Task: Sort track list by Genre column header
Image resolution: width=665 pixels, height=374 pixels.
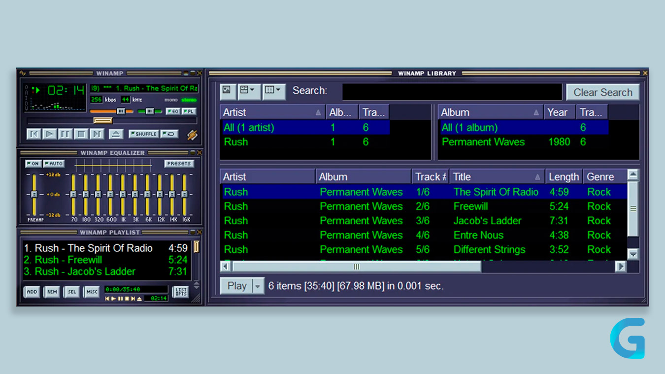Action: 605,176
